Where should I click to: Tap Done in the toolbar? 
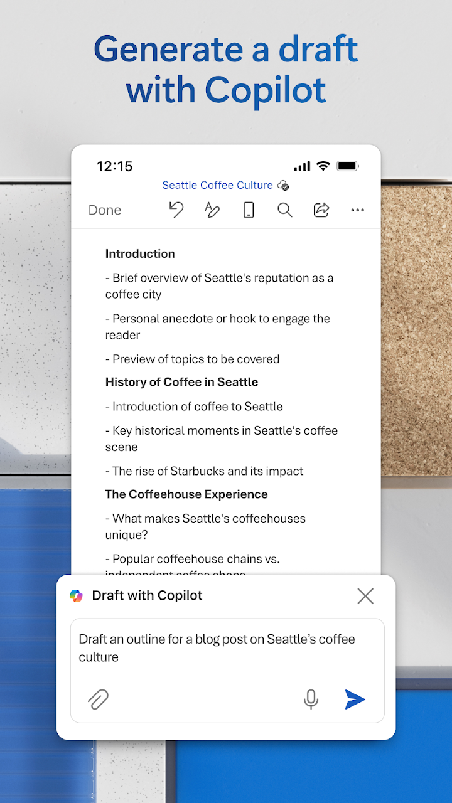pyautogui.click(x=105, y=210)
